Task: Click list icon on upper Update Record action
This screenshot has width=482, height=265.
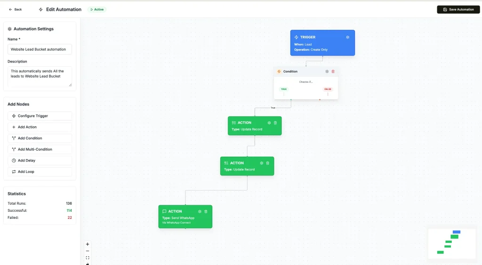Action: click(233, 123)
